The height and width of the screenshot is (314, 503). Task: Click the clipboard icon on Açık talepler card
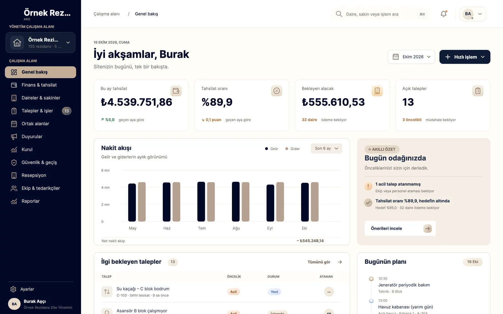click(478, 91)
